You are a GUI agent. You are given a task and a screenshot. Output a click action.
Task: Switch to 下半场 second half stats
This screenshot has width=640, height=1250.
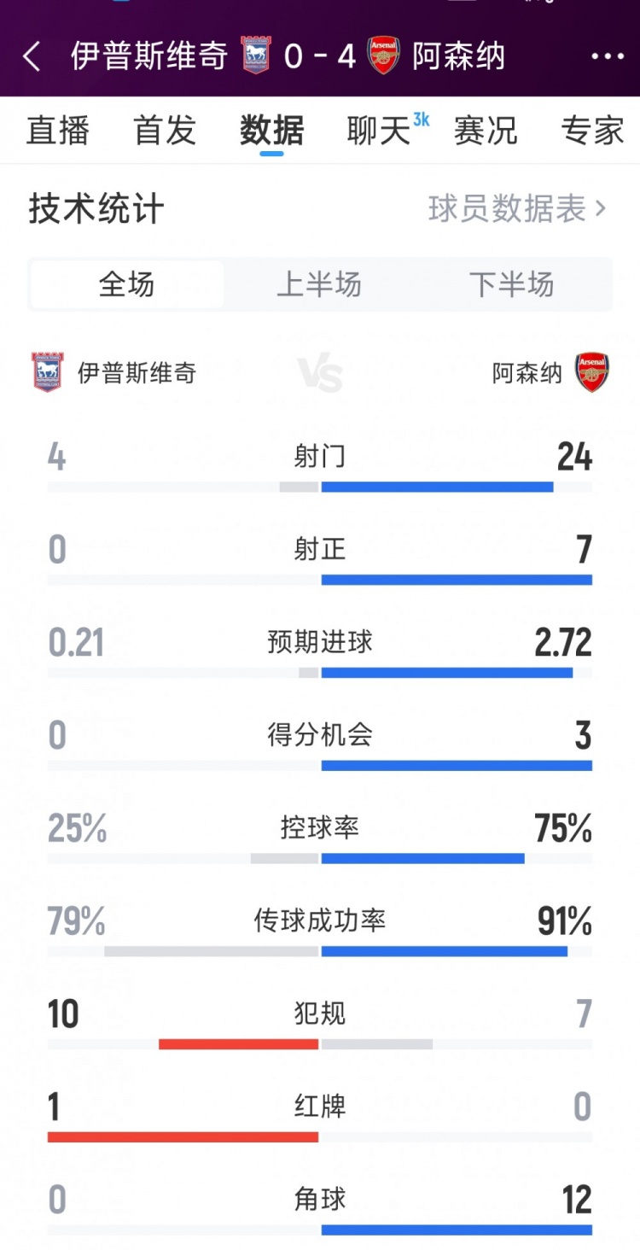point(511,284)
